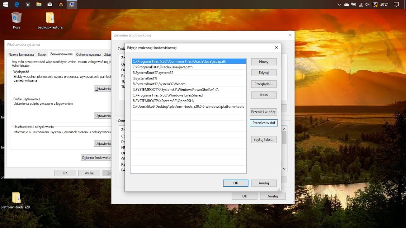Click the Przeglądaj... browse button
Viewport: 406px width, 228px height.
click(x=264, y=84)
